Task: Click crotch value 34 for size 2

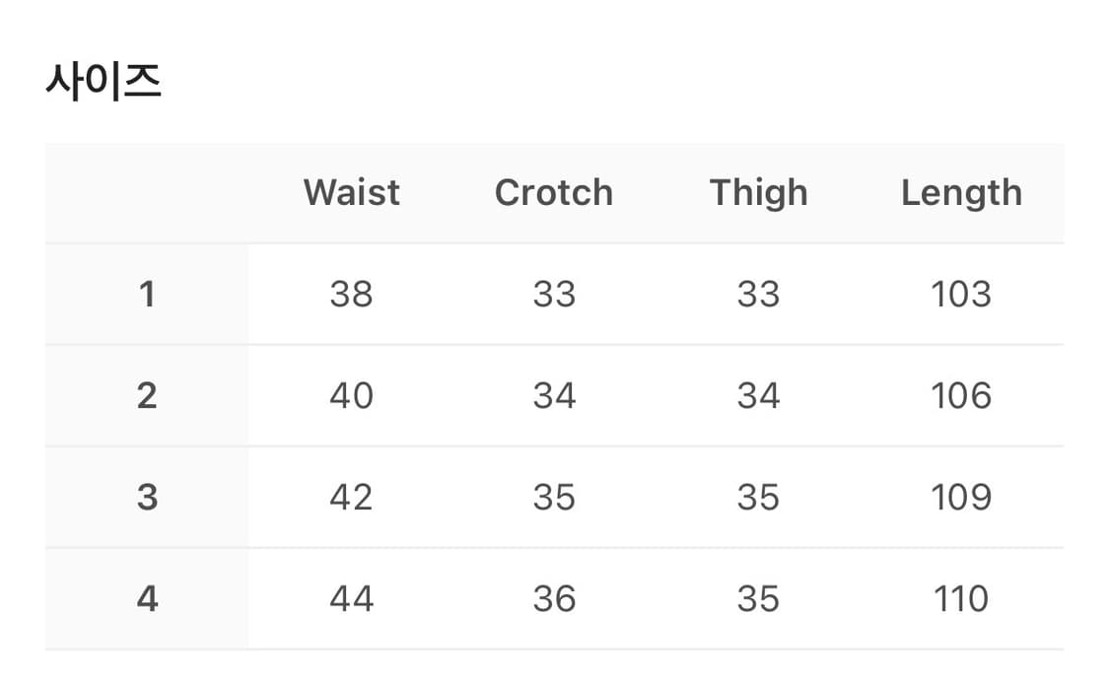Action: click(x=554, y=395)
